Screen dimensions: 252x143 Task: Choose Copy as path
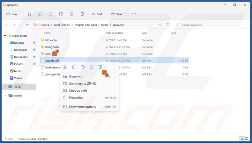(x=90, y=91)
